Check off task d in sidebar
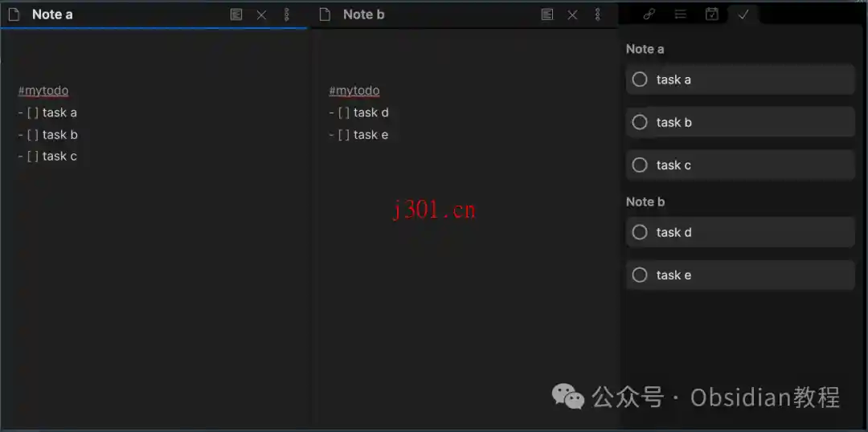The image size is (868, 432). point(640,232)
